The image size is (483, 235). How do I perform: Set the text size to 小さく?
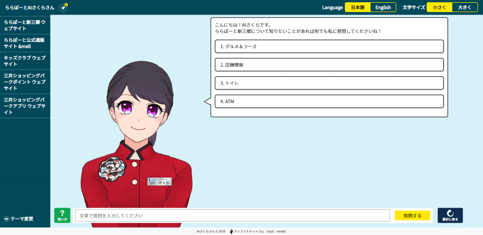[439, 8]
